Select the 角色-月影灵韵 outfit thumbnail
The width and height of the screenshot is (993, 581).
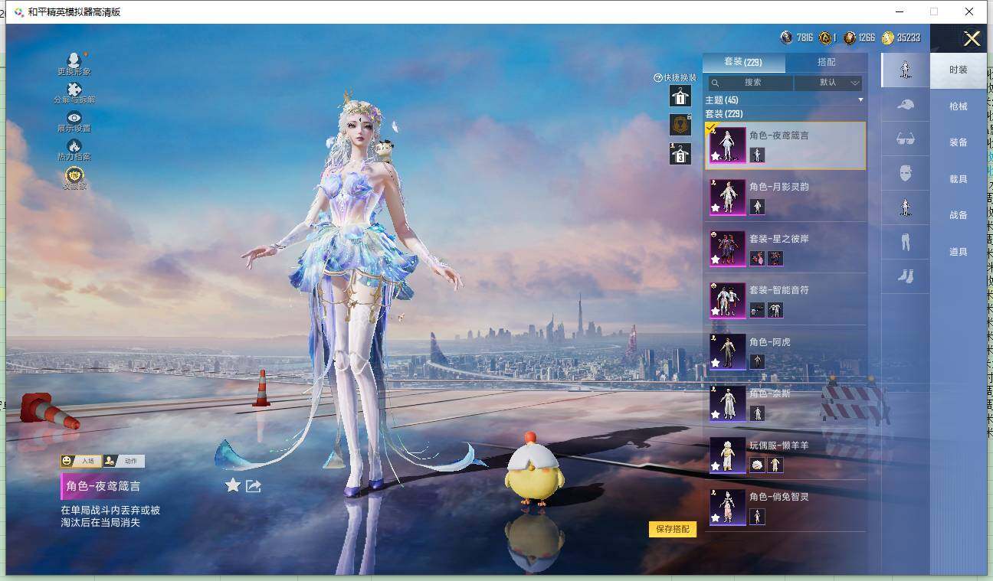click(728, 197)
